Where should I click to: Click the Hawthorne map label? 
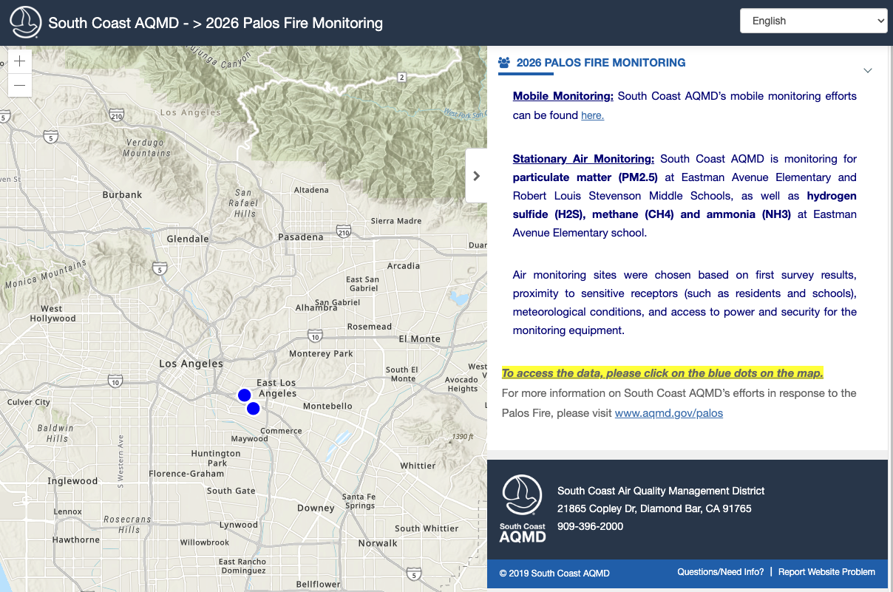coord(76,540)
